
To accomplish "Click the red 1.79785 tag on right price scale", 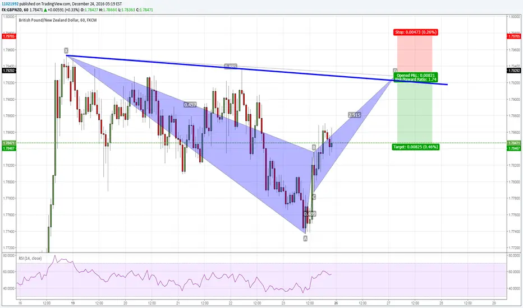I will click(x=513, y=36).
